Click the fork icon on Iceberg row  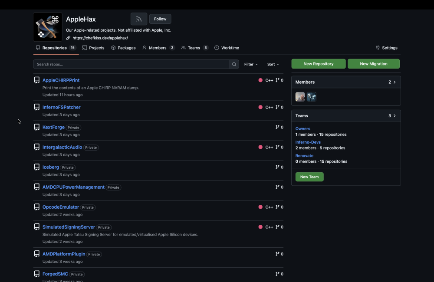click(277, 167)
